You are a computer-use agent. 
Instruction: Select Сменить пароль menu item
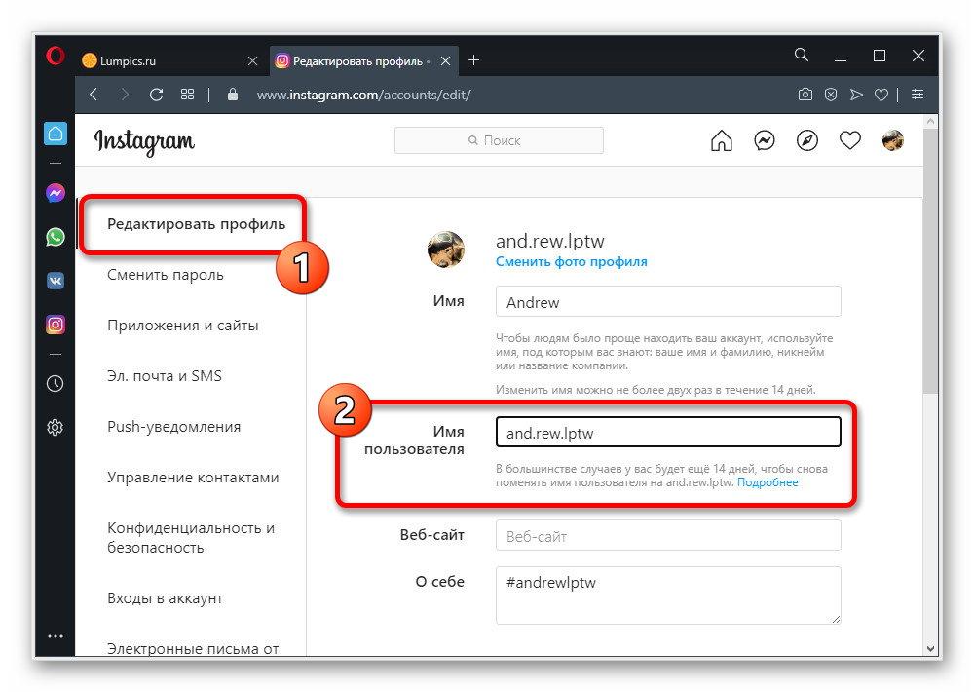click(166, 275)
